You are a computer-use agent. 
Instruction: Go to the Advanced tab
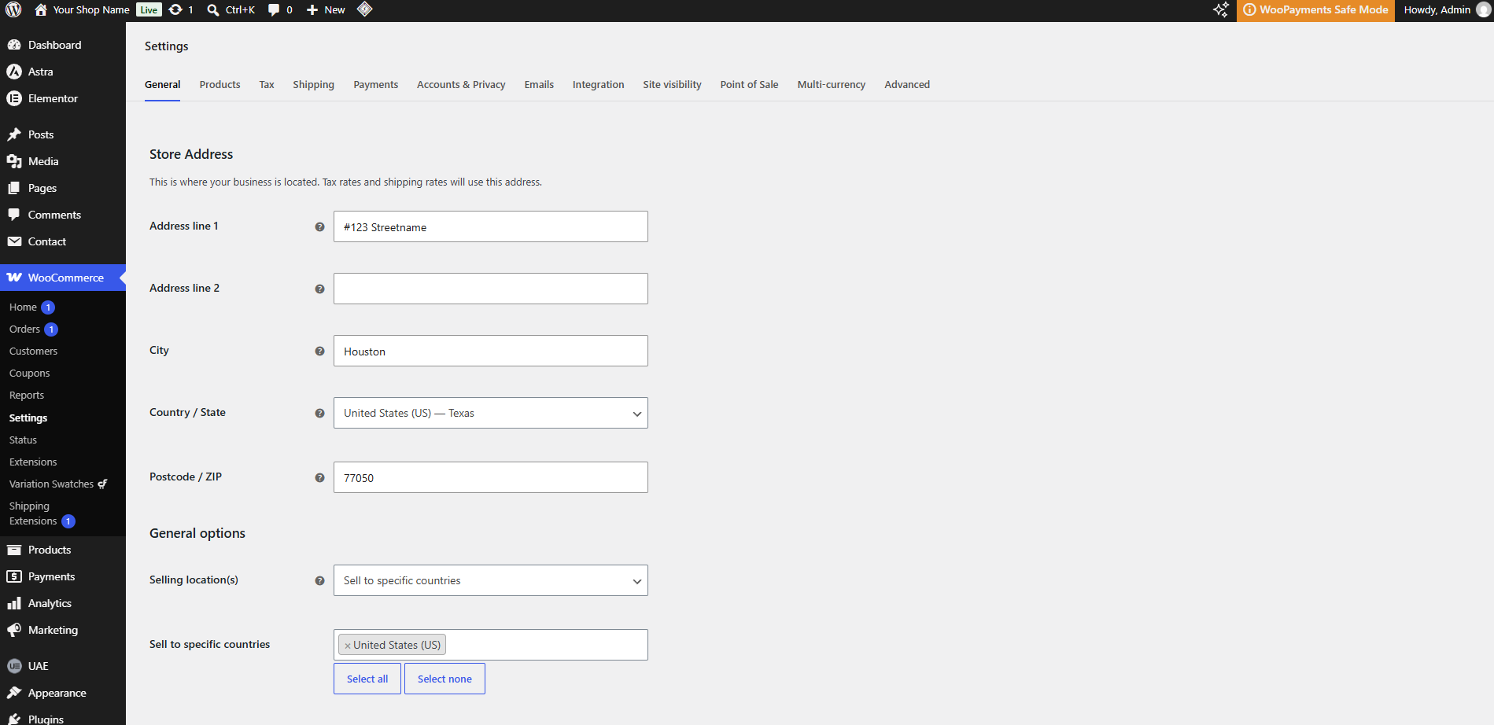906,84
